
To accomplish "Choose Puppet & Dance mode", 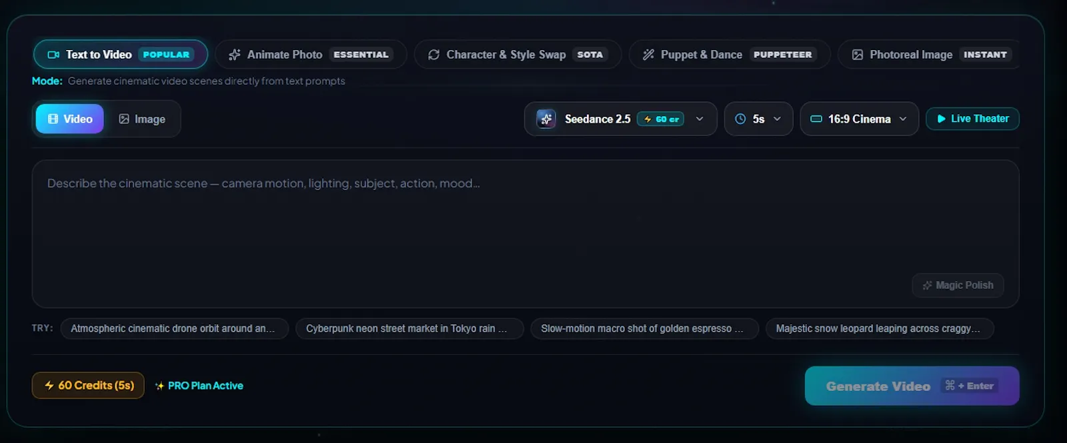I will tap(730, 55).
